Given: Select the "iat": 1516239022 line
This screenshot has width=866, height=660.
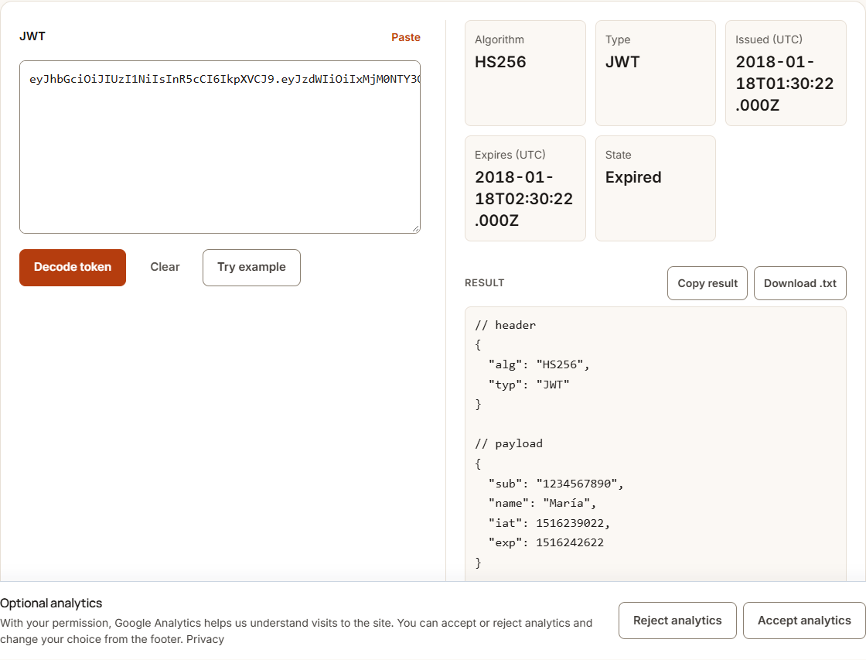Looking at the screenshot, I should point(549,523).
